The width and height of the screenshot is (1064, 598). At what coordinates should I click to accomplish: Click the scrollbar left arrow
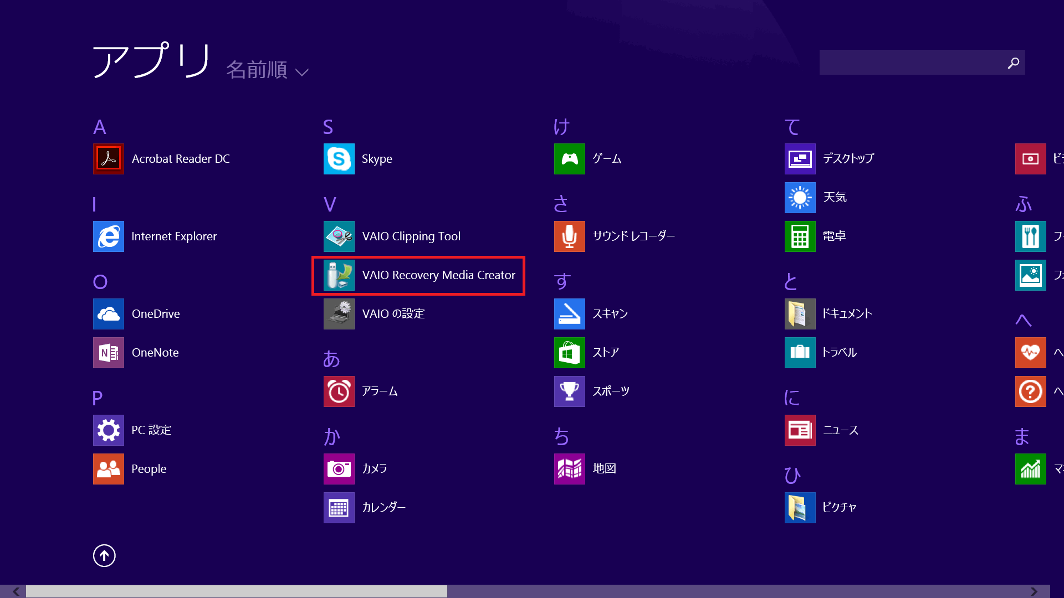(16, 591)
